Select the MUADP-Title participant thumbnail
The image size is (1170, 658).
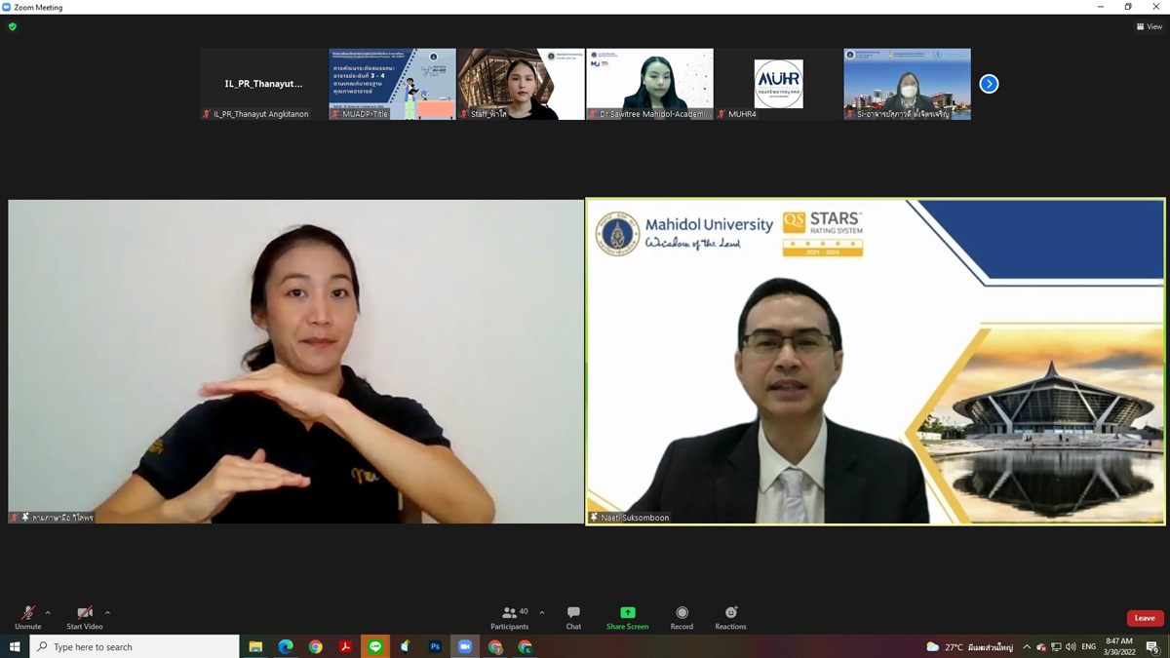[x=392, y=84]
